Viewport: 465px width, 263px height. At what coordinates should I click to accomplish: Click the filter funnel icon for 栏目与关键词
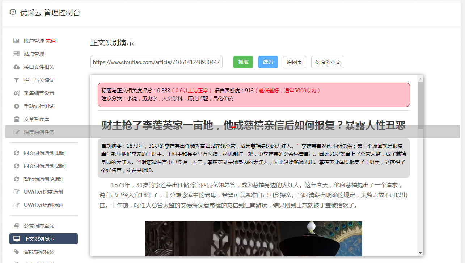(x=17, y=80)
